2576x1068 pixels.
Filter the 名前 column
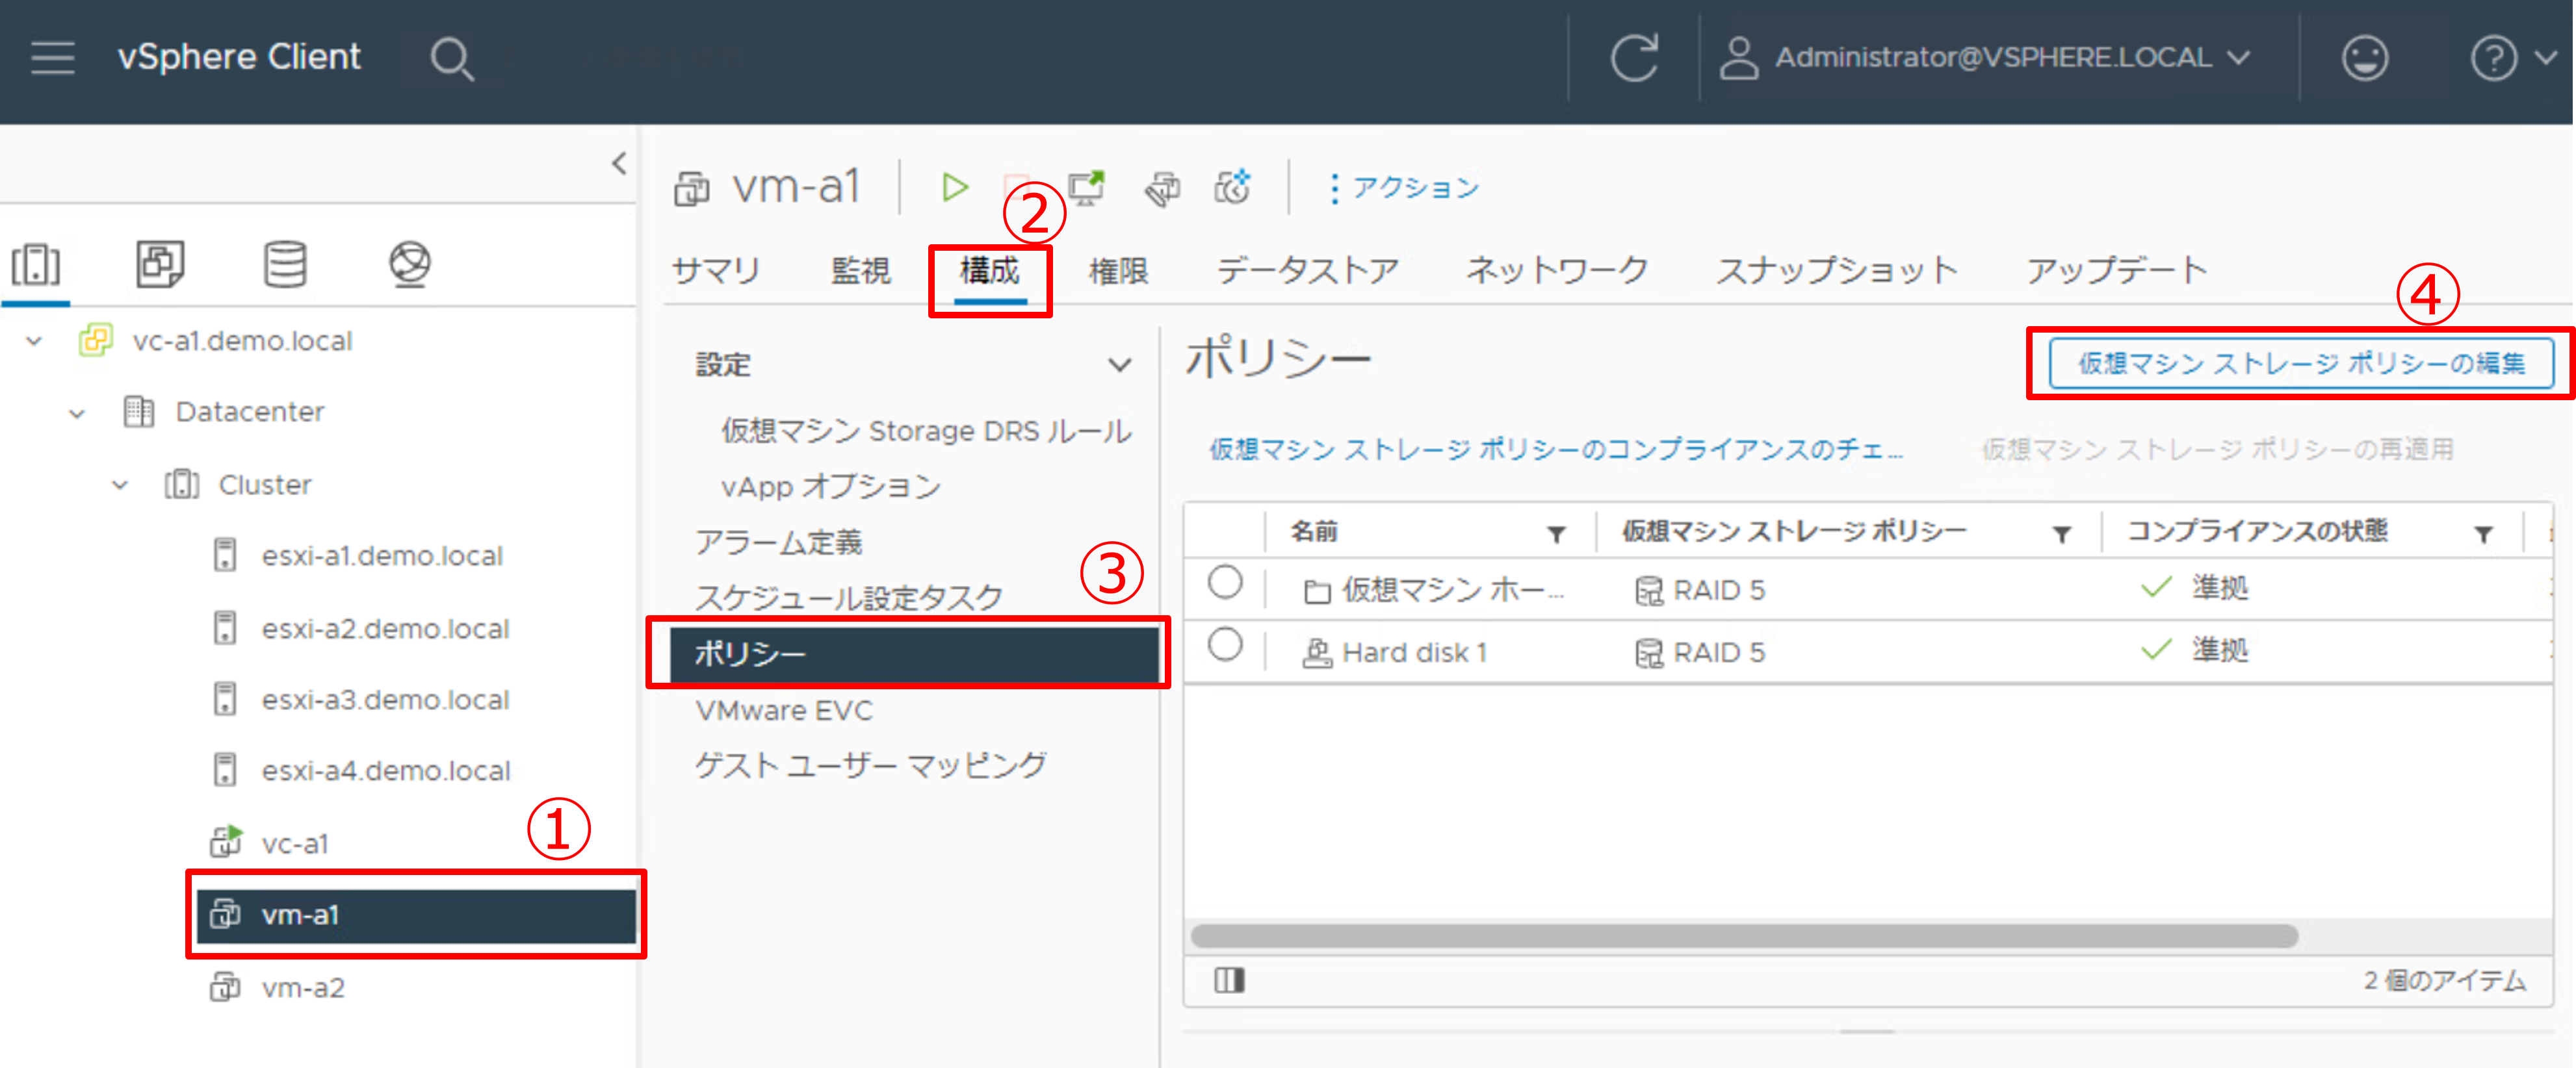[x=1556, y=535]
